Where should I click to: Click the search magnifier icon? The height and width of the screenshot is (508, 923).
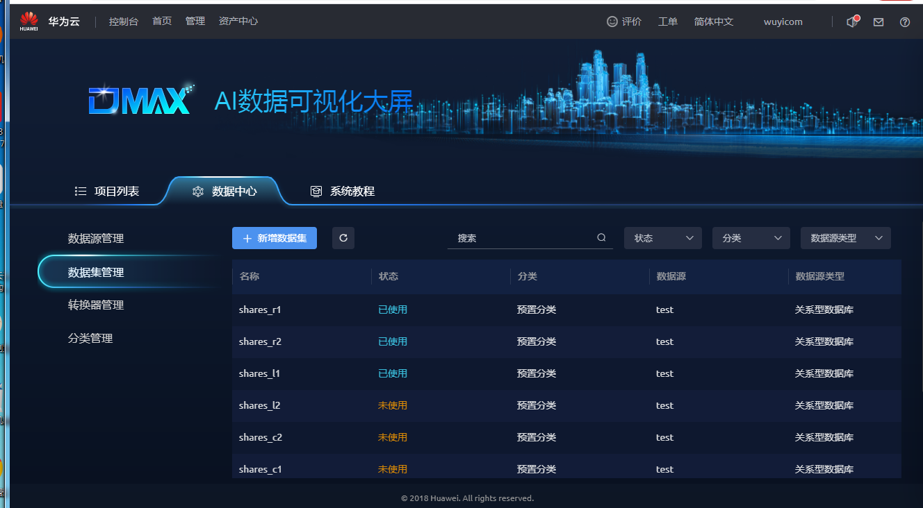tap(601, 238)
